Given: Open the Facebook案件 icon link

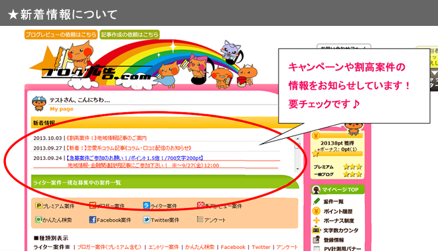Looking at the screenshot, I should [92, 220].
